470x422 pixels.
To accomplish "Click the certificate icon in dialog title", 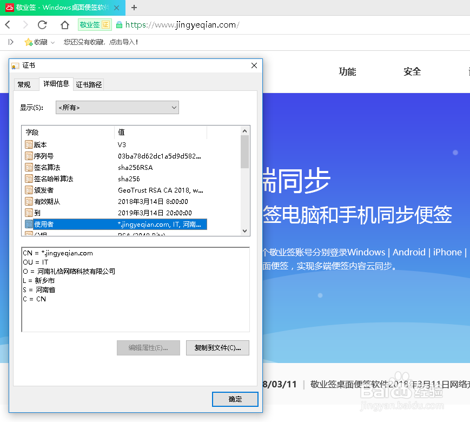I will (x=15, y=65).
